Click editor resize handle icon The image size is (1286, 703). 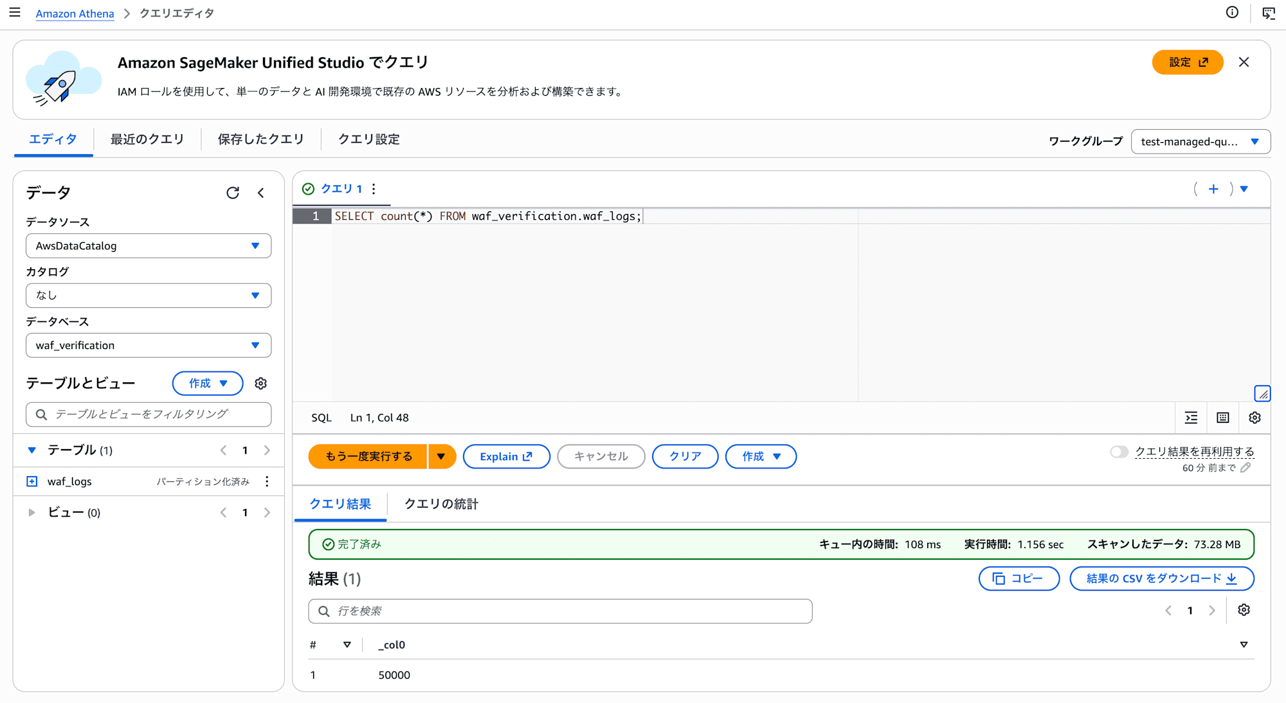(1262, 393)
